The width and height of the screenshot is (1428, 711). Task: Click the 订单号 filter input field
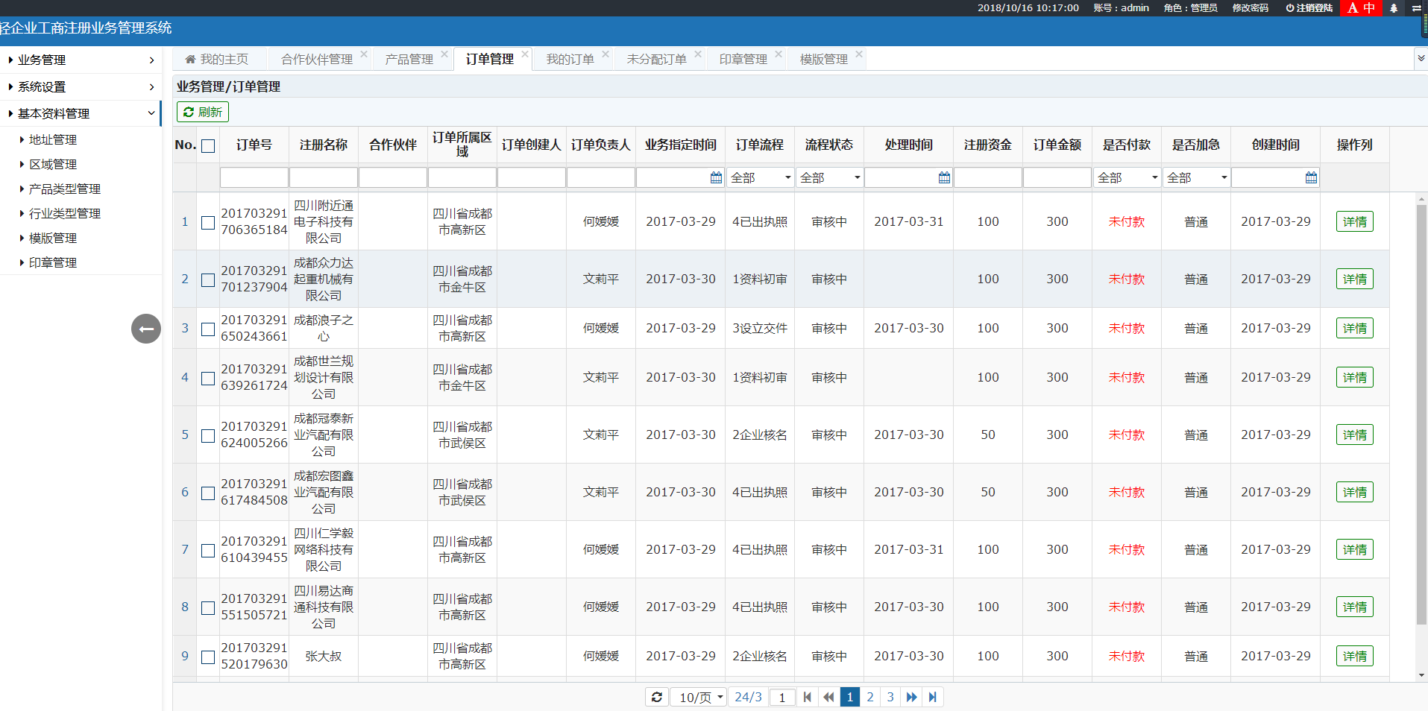(x=254, y=177)
